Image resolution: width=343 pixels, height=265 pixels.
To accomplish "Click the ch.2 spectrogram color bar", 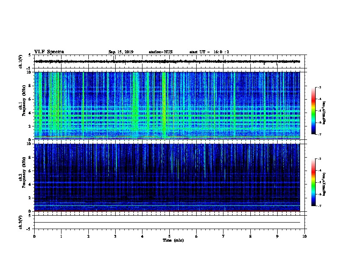I will (314, 182).
